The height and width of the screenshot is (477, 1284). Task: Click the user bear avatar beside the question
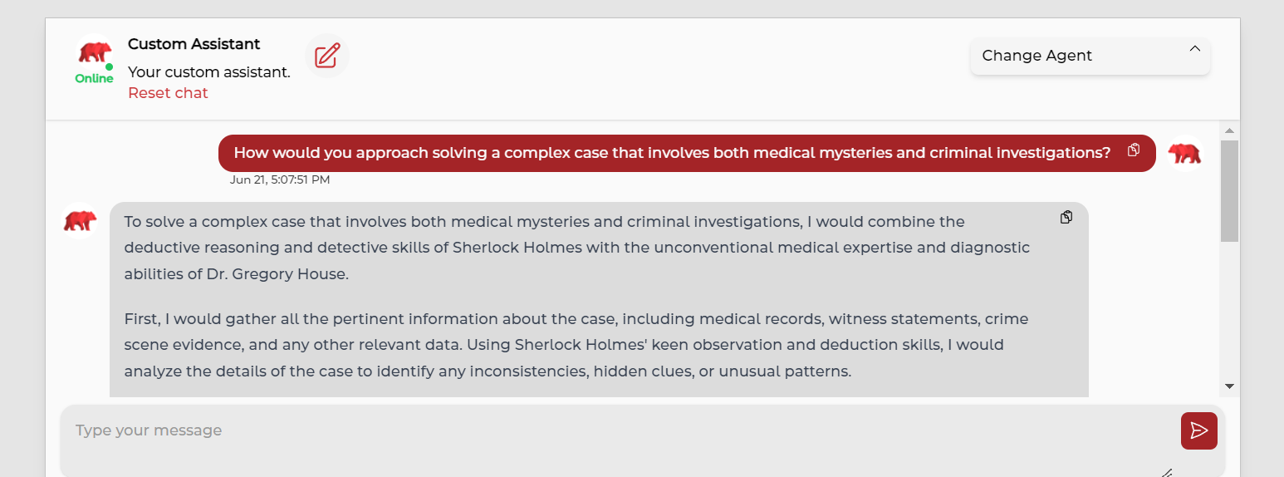tap(1184, 153)
